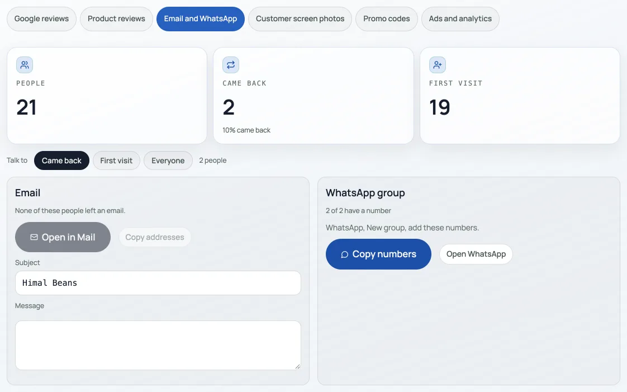Select the Everyone filter
Viewport: 627px width, 392px height.
tap(168, 160)
